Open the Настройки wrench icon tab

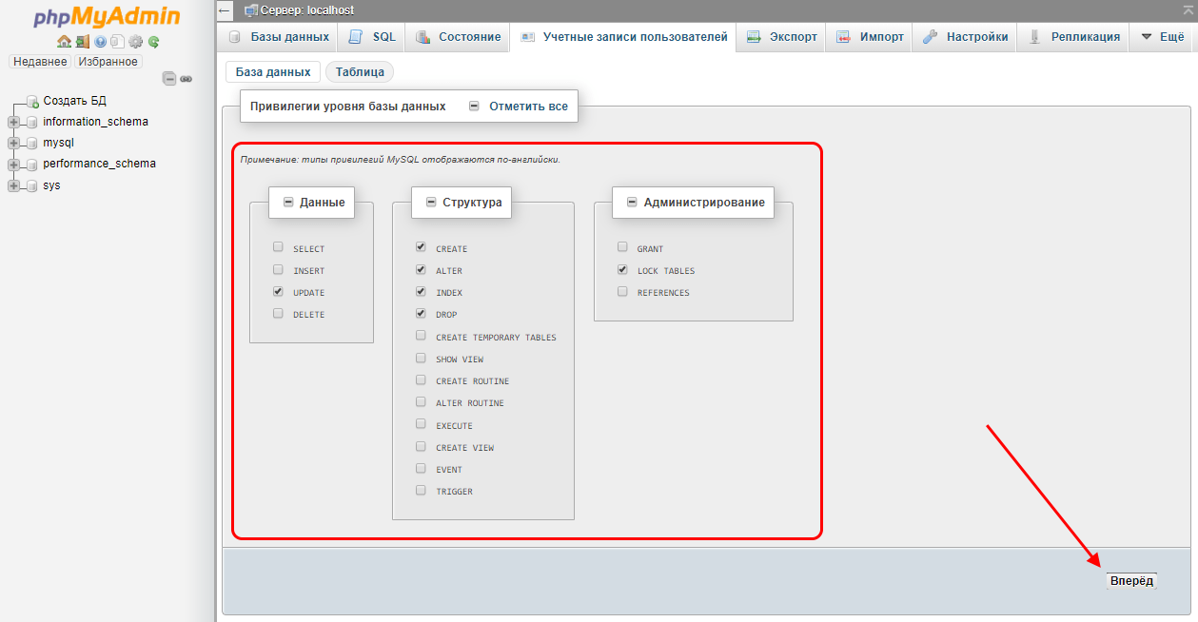click(x=931, y=37)
